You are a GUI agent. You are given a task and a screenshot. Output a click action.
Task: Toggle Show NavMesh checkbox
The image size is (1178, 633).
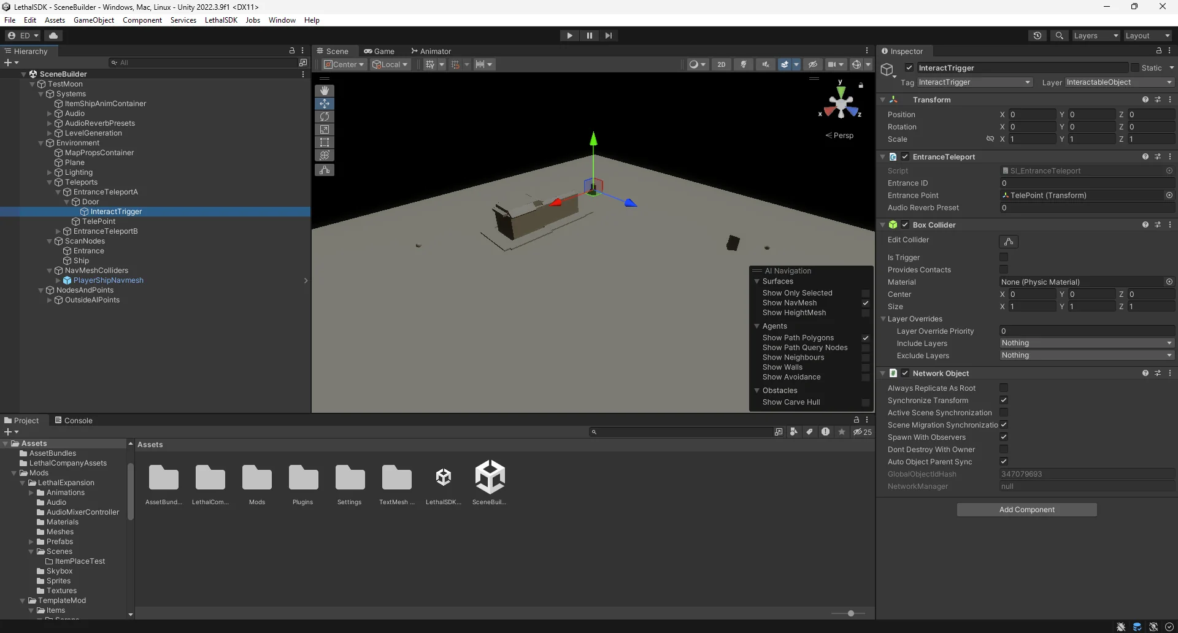[866, 303]
